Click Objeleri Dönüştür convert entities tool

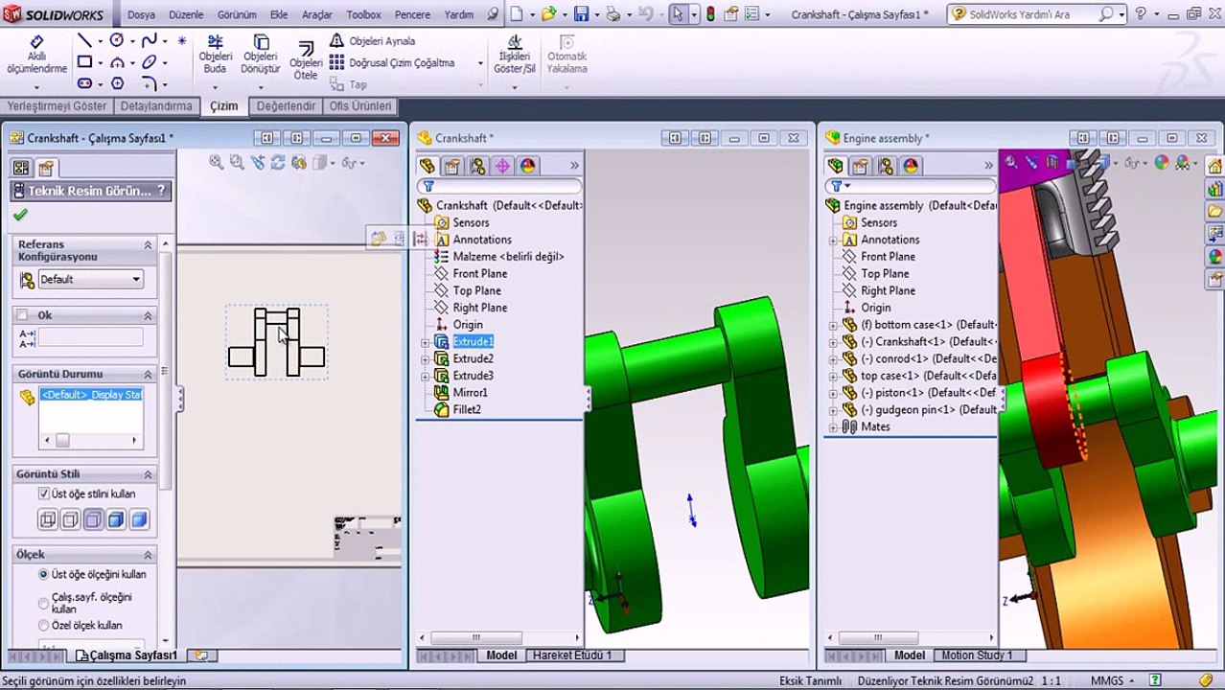260,55
